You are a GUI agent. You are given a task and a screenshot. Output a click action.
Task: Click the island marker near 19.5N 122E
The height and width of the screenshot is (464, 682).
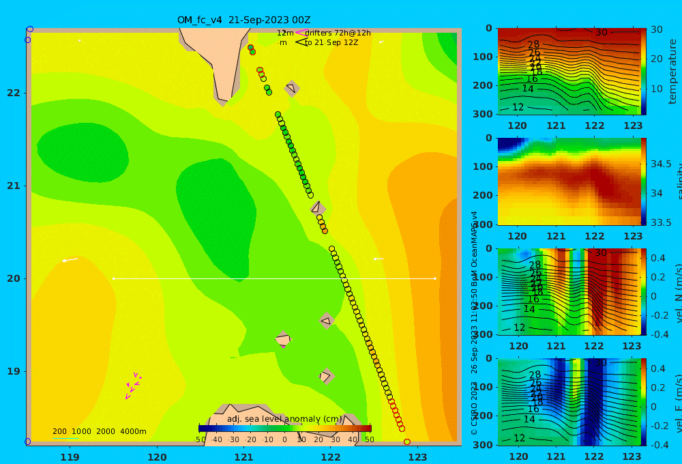(x=326, y=321)
